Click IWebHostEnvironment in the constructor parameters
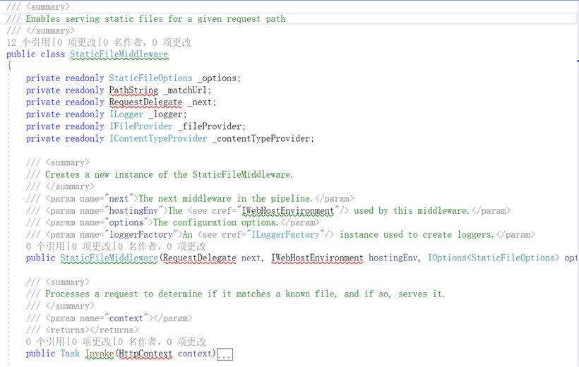 coord(317,258)
